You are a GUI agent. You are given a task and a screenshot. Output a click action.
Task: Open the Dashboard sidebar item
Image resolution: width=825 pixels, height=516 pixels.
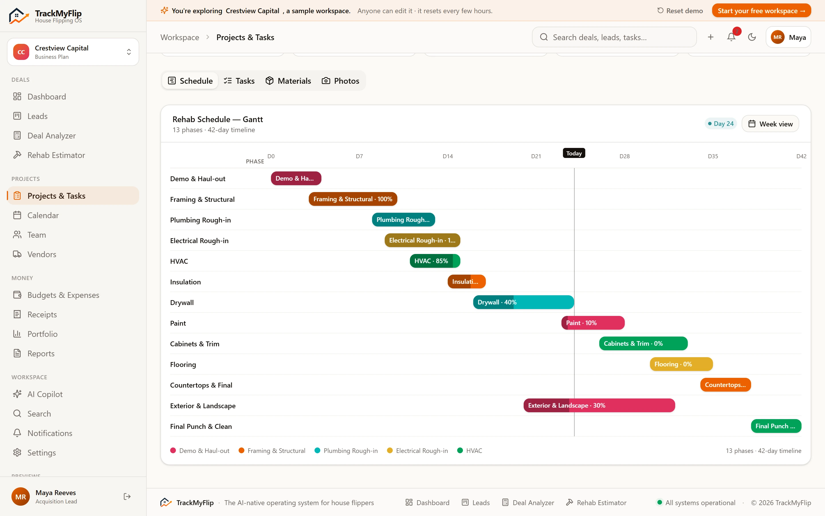point(73,97)
